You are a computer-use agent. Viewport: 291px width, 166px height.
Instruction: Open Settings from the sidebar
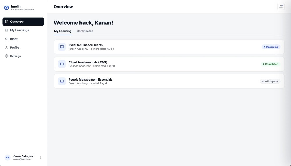pos(23,56)
